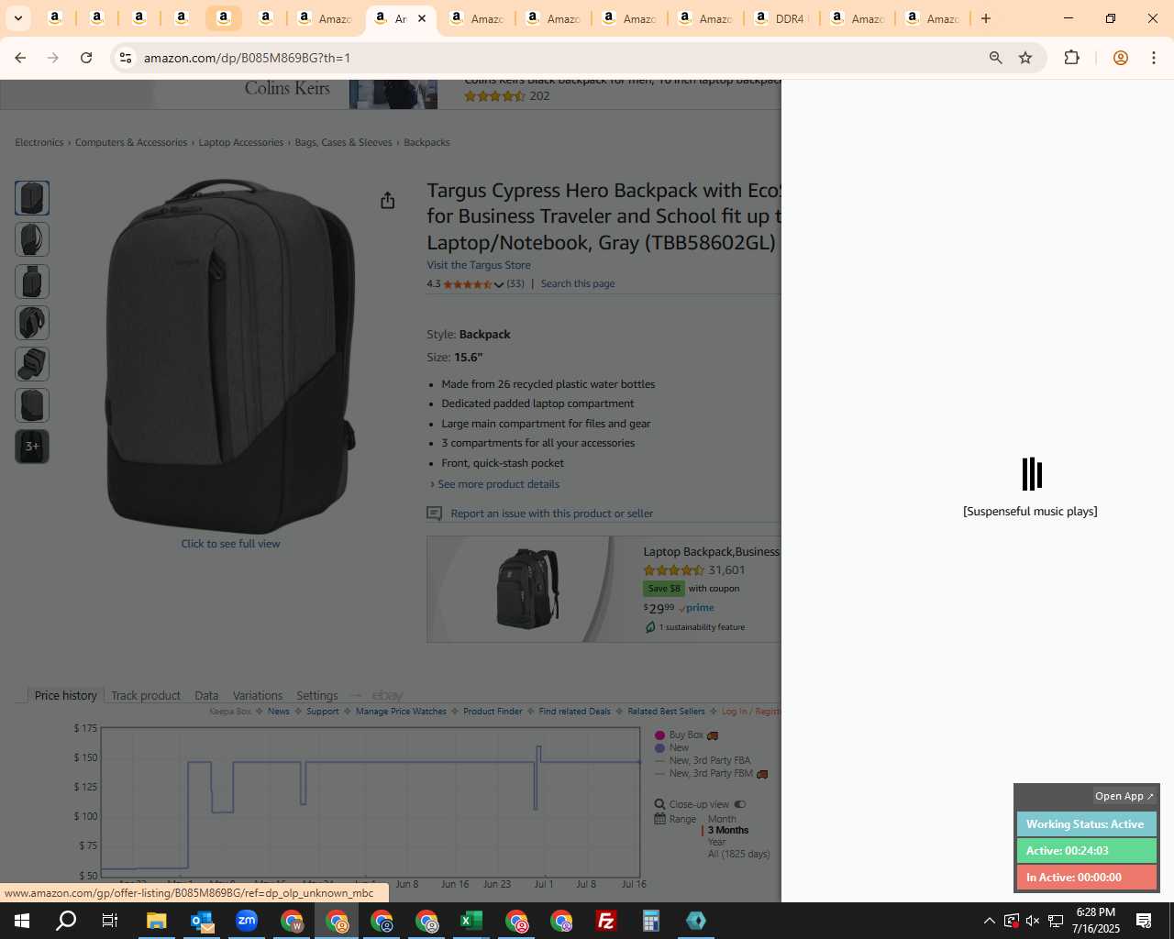Open the sponsored Laptop Backpack product card
Viewport: 1174px width, 939px height.
tap(604, 590)
